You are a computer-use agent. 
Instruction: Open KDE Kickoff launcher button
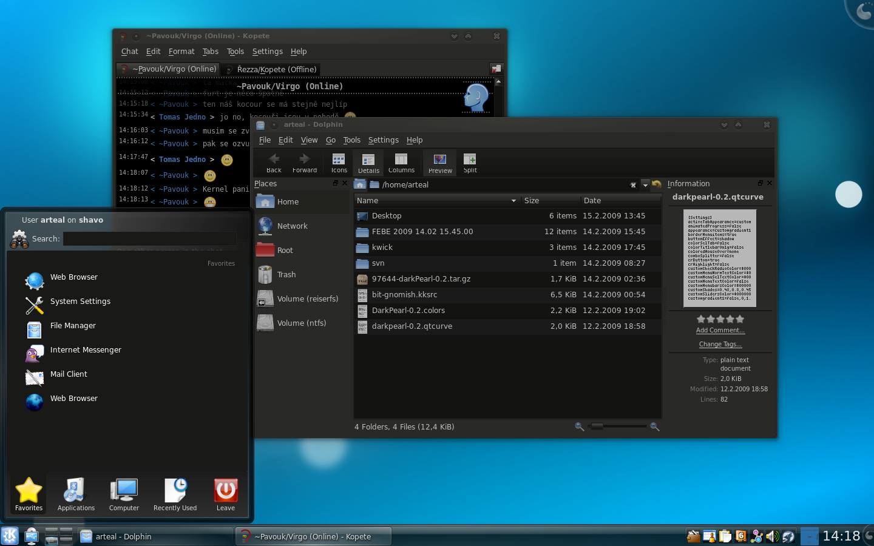click(x=10, y=536)
